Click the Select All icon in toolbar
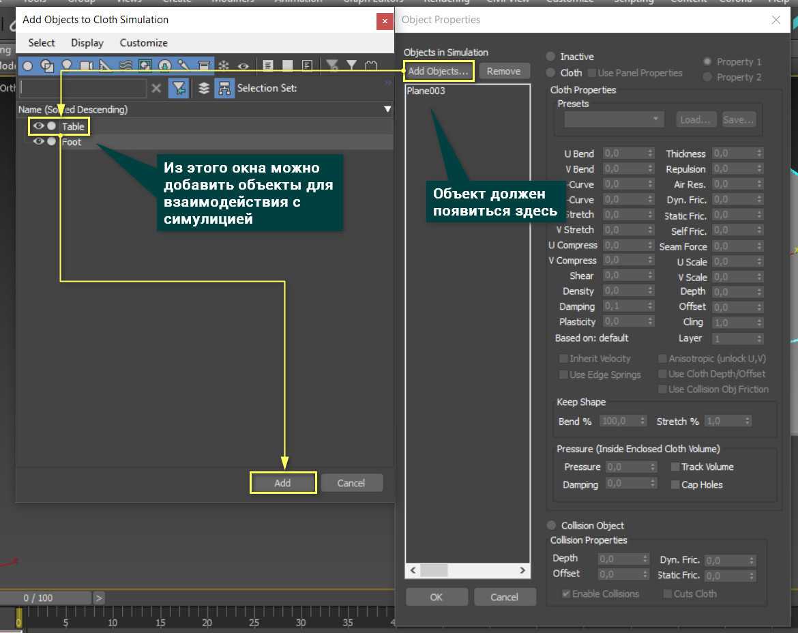 [268, 66]
